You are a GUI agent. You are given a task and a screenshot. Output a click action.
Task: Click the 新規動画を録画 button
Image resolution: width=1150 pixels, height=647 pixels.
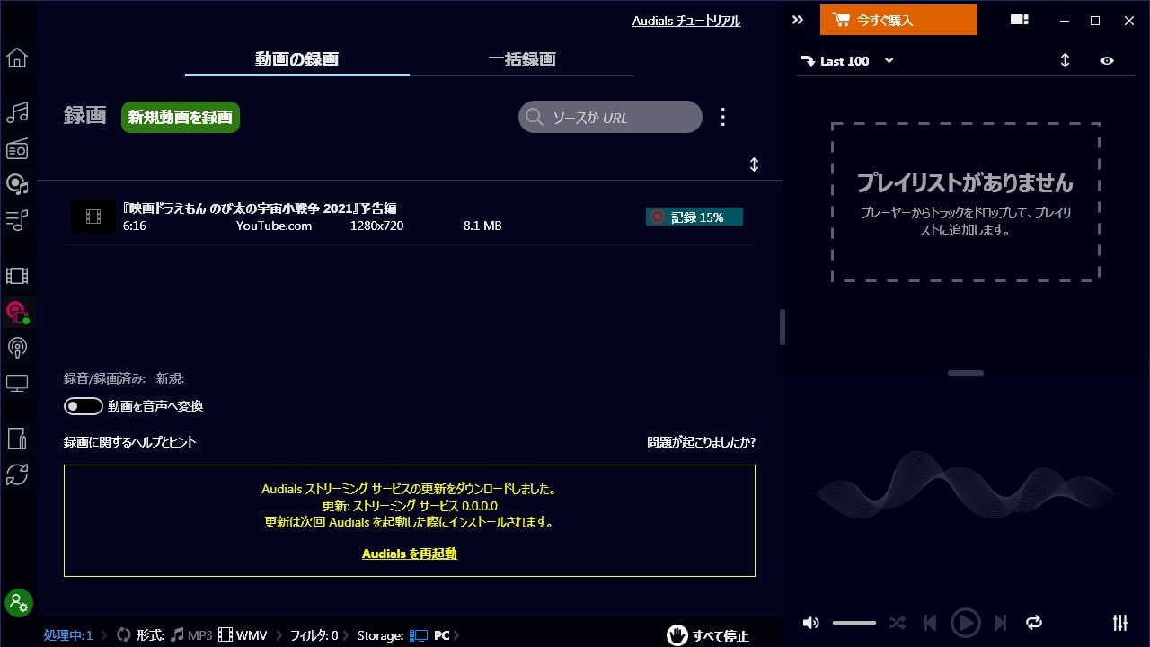coord(180,117)
